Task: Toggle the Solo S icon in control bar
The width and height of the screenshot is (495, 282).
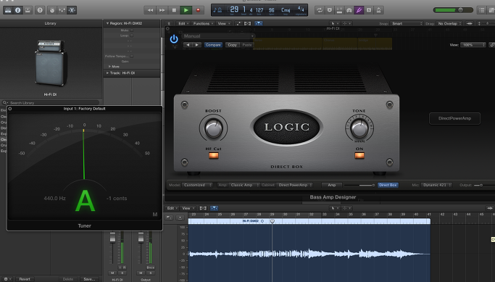Action: point(369,10)
